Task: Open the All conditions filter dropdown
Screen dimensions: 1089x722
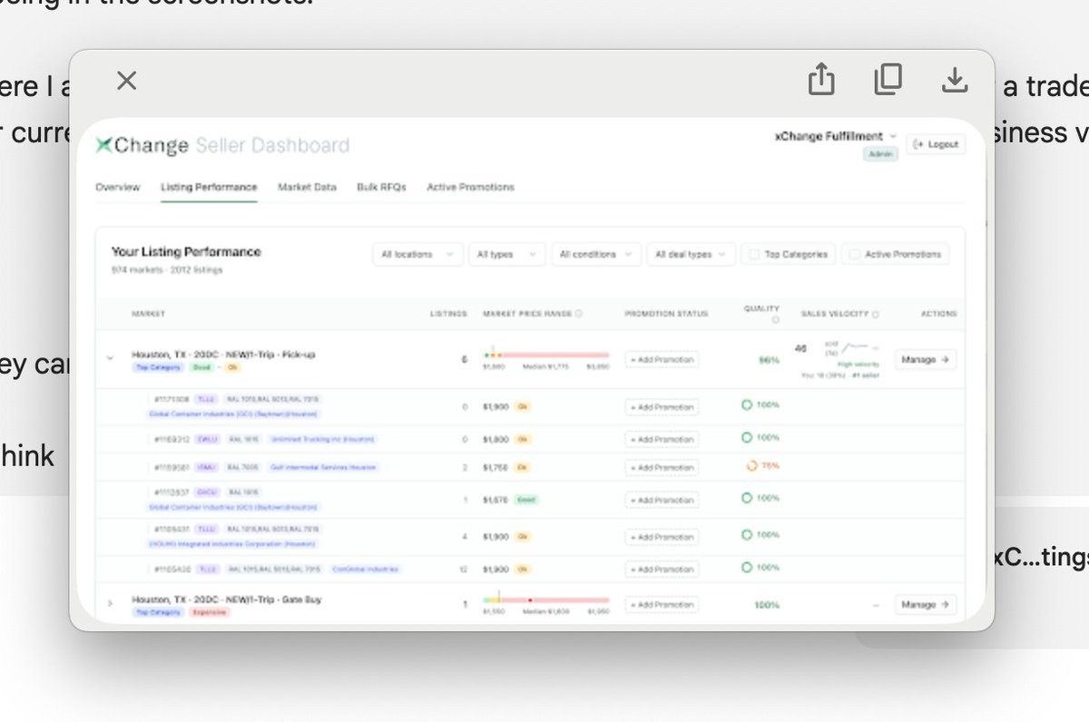Action: [x=596, y=255]
